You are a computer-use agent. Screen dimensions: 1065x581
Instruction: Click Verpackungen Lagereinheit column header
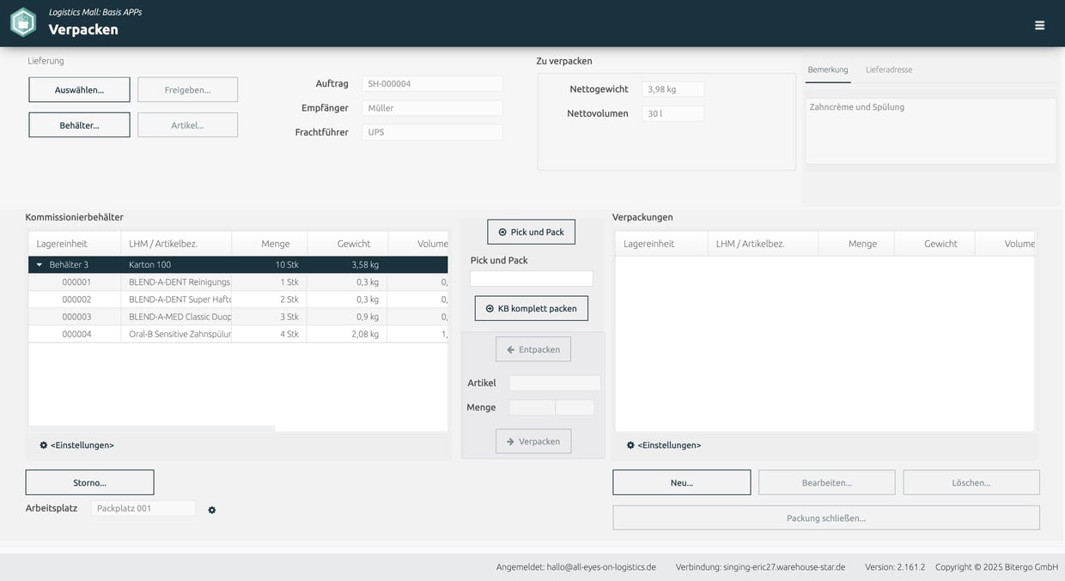point(661,244)
